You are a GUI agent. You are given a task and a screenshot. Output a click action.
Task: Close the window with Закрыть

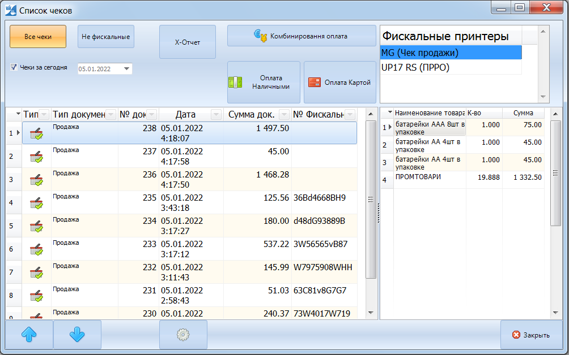pos(532,335)
